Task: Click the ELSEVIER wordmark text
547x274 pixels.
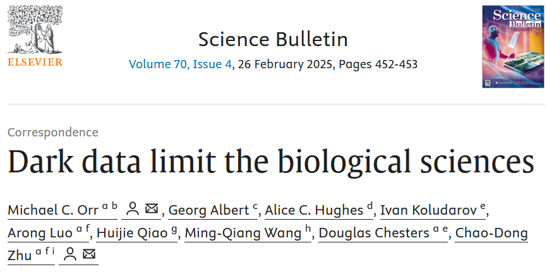Action: pos(34,62)
